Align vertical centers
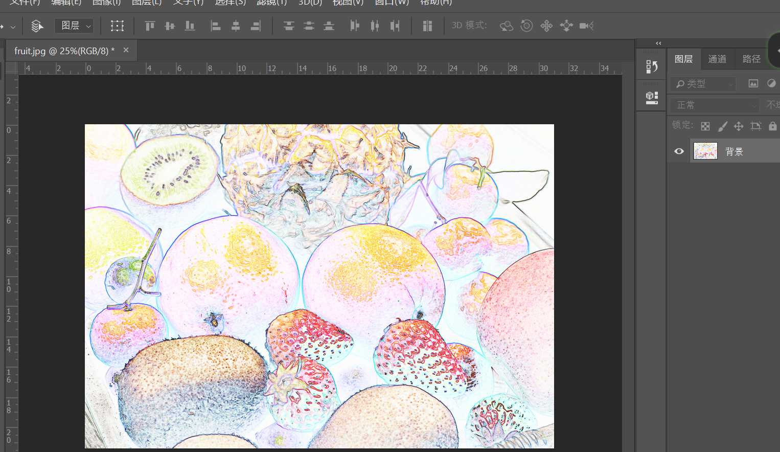Screen dimensions: 780x452 pos(170,26)
